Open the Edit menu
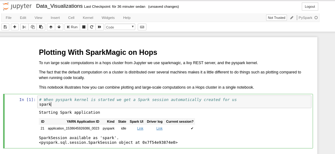 coord(23,18)
